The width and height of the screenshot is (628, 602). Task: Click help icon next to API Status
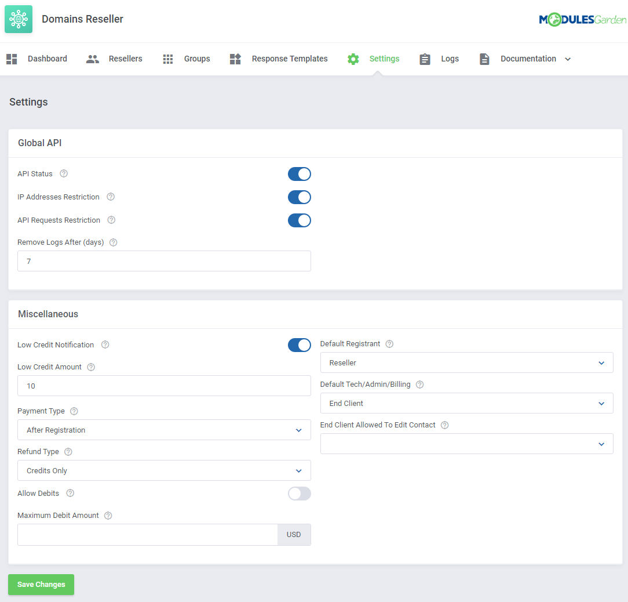64,173
